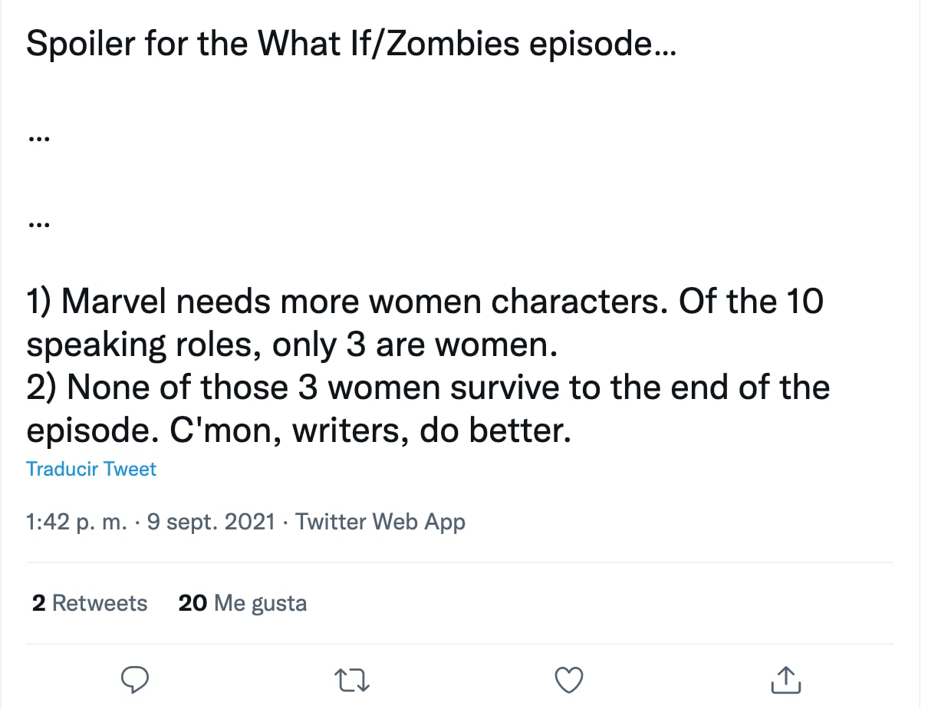Show the 20 Me gusta list
The image size is (928, 709).
[242, 603]
